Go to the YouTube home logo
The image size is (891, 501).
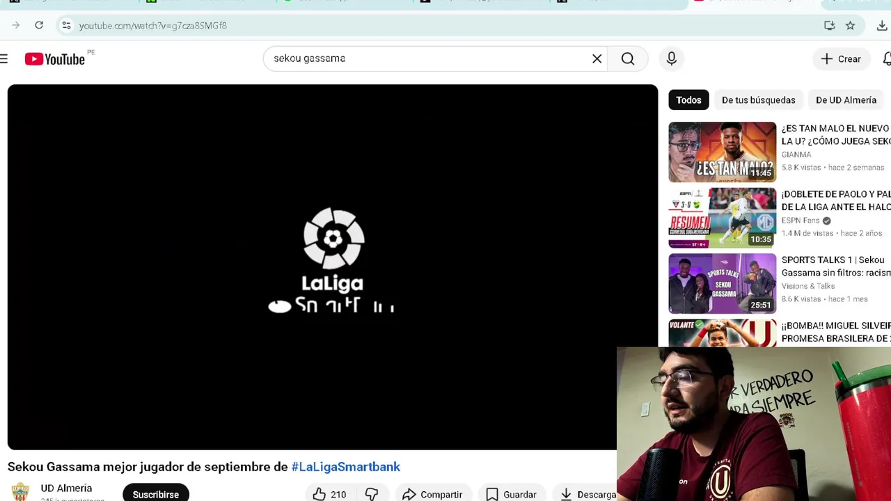[x=55, y=59]
